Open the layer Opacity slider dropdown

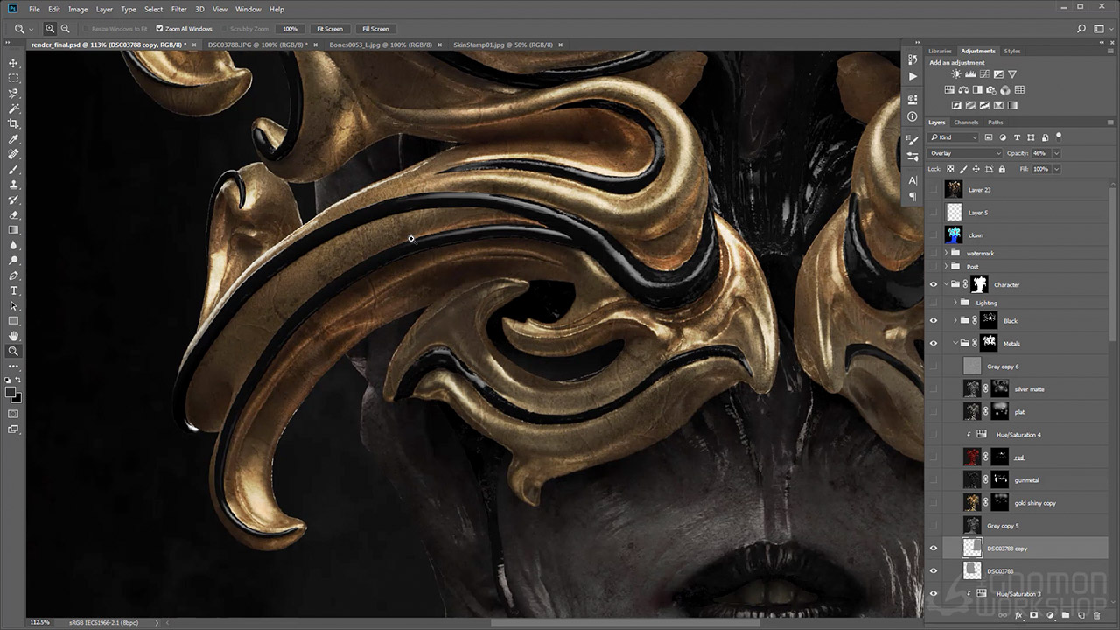(x=1056, y=153)
